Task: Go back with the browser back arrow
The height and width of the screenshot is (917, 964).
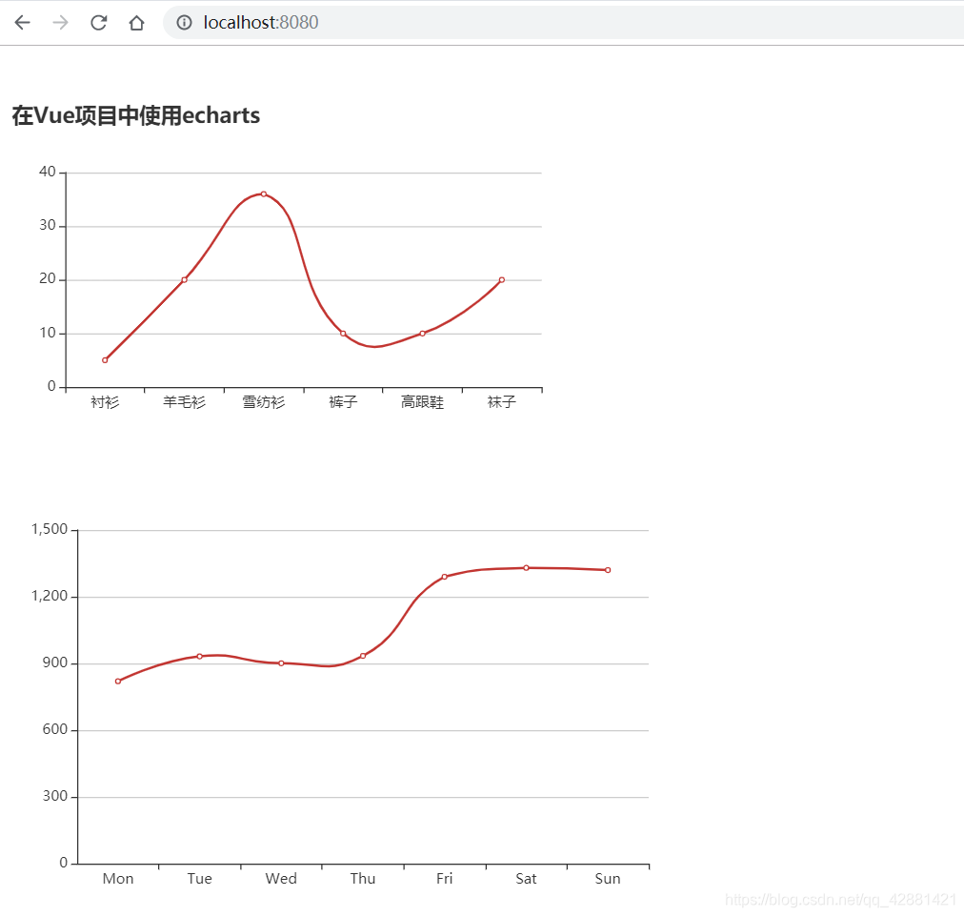Action: (x=23, y=23)
